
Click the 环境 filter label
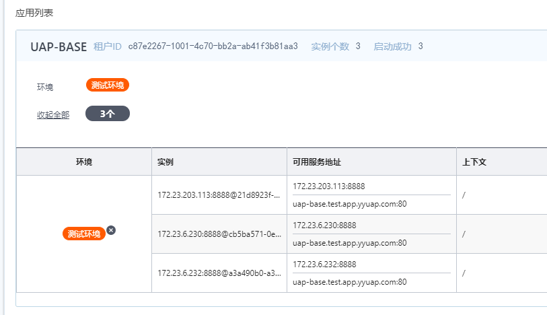(45, 87)
